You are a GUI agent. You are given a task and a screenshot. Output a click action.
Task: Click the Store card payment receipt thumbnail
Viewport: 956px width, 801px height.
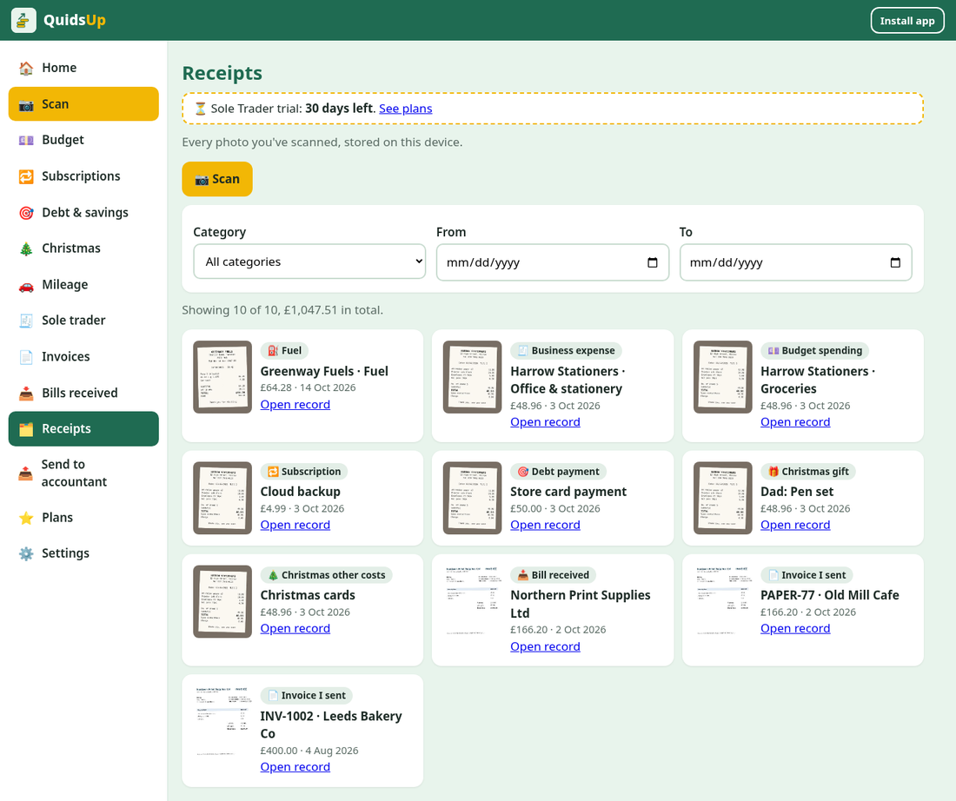coord(473,498)
